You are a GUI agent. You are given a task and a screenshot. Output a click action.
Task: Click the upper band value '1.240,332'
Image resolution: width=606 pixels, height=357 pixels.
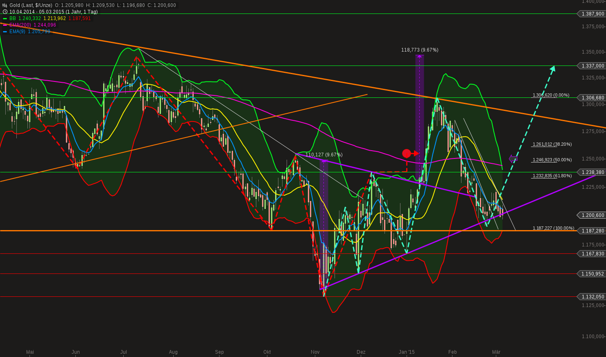coord(30,18)
